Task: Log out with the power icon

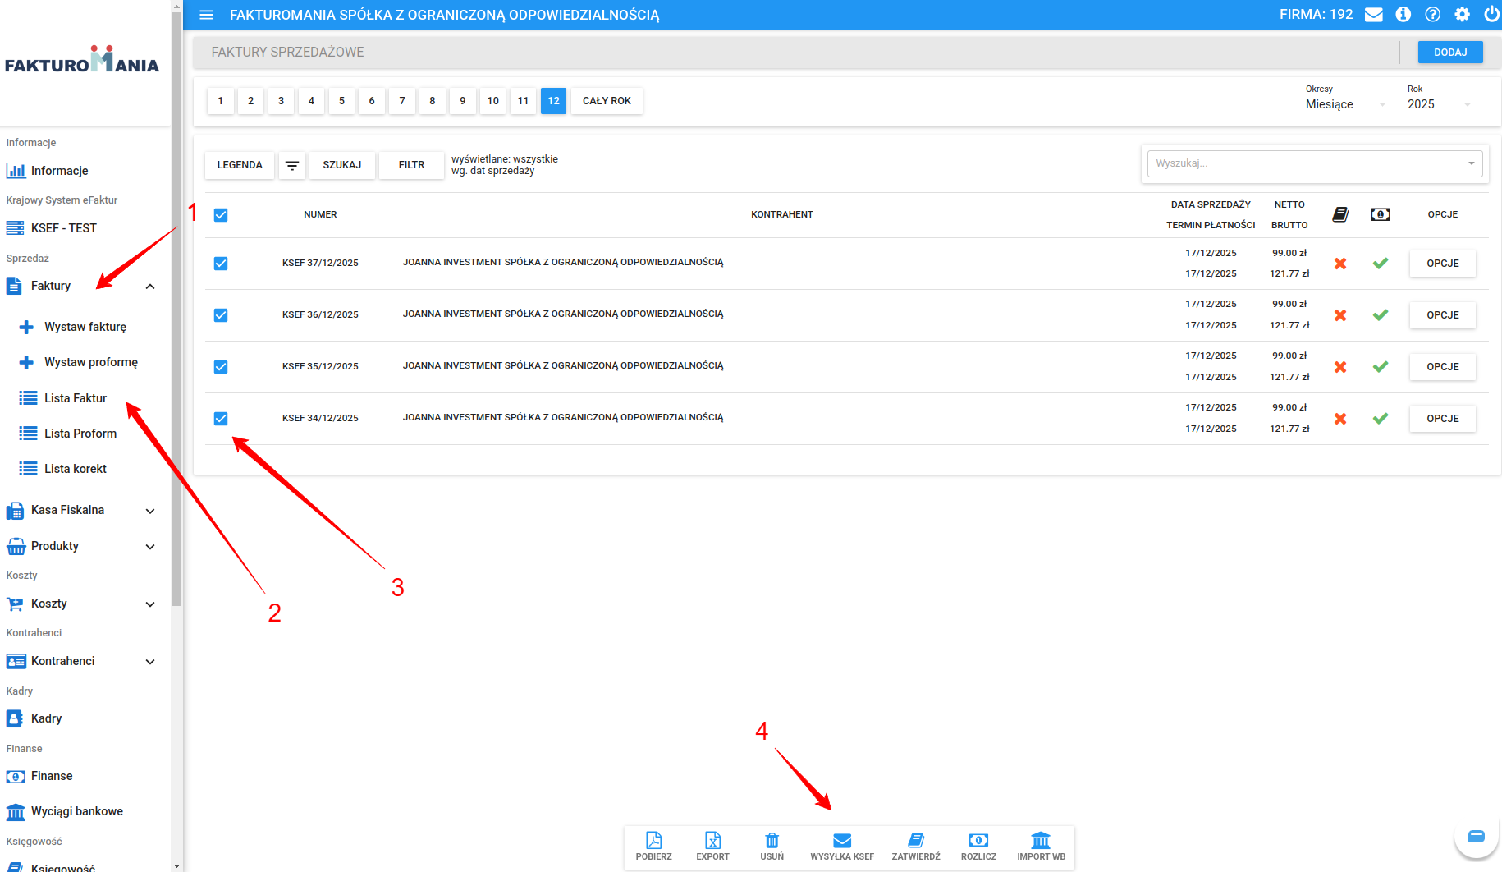Action: 1491,15
